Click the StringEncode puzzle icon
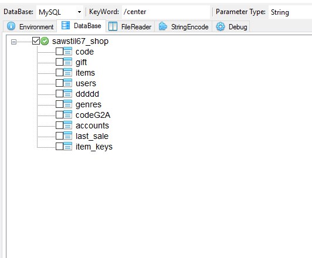Viewport: 312px width, 258px height. coord(163,26)
